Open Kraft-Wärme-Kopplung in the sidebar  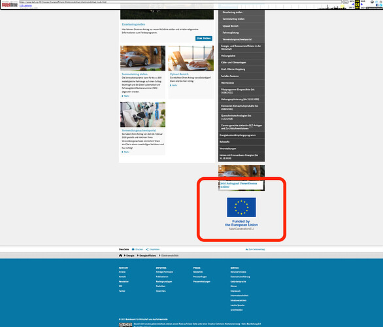[241, 69]
